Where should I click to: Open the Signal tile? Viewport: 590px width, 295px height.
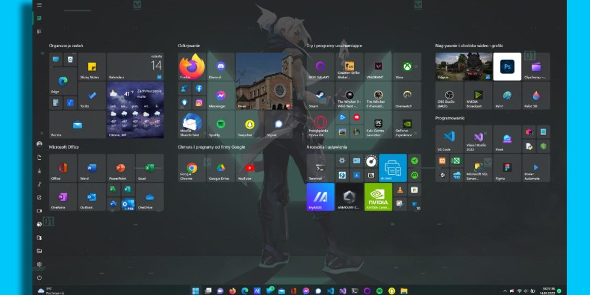pyautogui.click(x=278, y=124)
